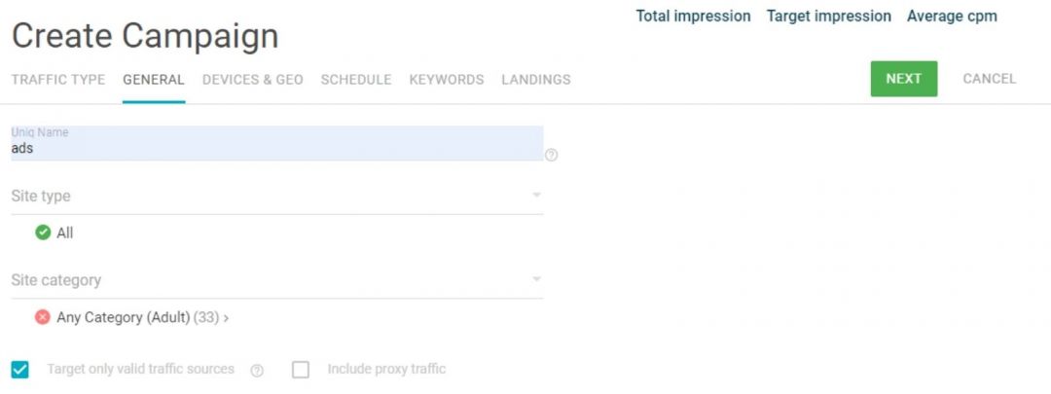Image resolution: width=1051 pixels, height=394 pixels.
Task: Expand Any Category (Adult) chevron
Action: pos(226,317)
